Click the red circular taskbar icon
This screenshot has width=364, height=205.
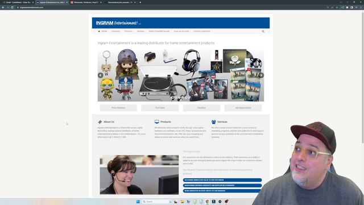click(x=226, y=202)
